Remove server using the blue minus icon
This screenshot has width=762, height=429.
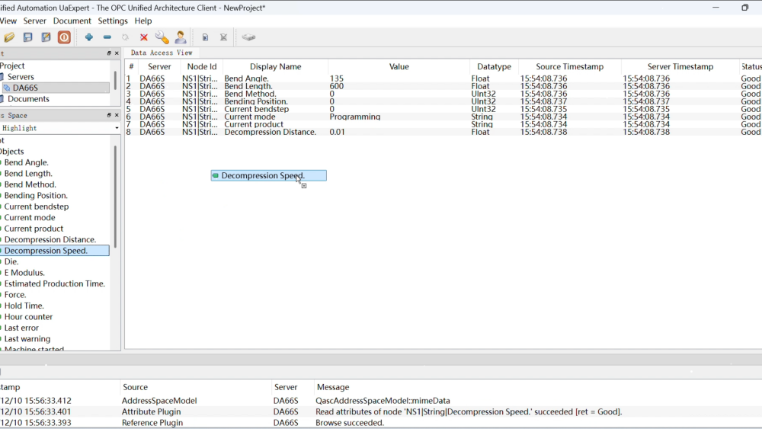coord(107,37)
